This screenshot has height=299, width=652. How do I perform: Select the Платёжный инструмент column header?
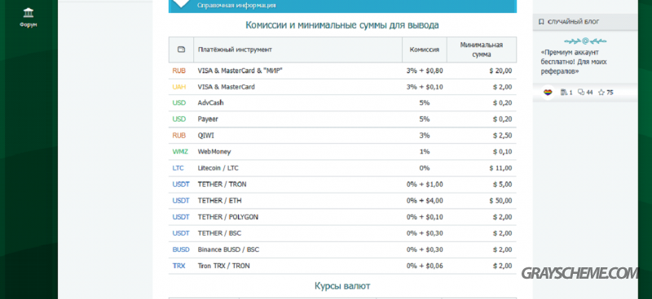(235, 50)
